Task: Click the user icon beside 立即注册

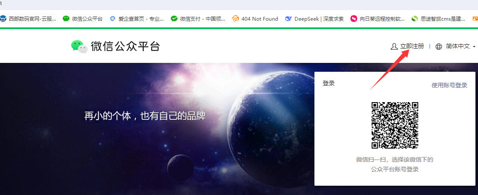Action: [394, 46]
